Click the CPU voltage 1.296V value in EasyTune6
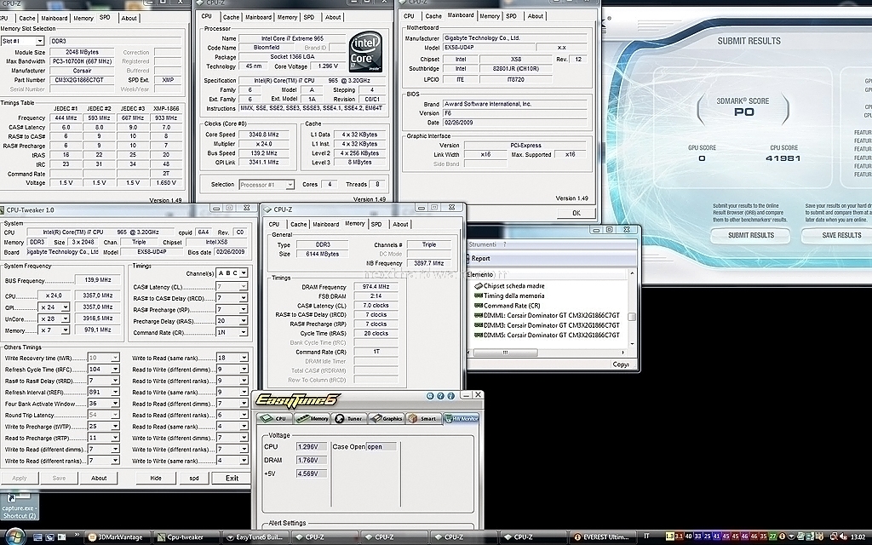Screen dimensions: 872x545 point(311,446)
